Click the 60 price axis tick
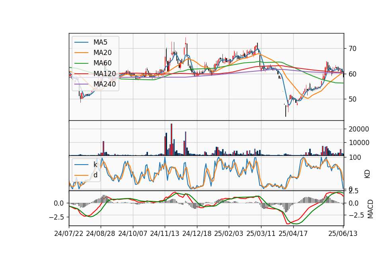The image size is (382, 275). tap(353, 74)
